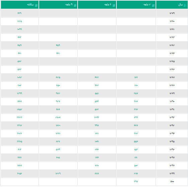Click three-month value ۱۴۷ in row ۱۳۸۷
188x187 pixels.
pos(136,77)
